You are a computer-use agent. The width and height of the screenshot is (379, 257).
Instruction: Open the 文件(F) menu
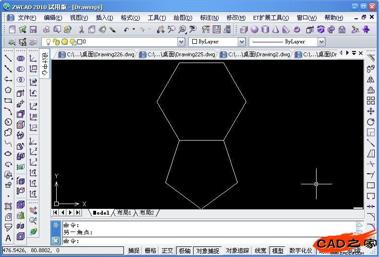pos(27,18)
